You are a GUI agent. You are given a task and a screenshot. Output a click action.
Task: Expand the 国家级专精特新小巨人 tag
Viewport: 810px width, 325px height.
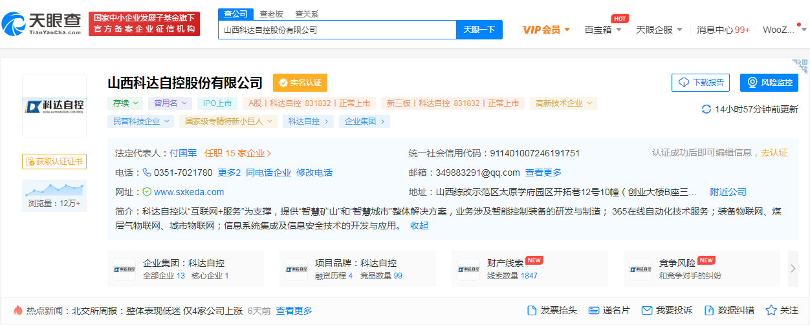coord(228,121)
